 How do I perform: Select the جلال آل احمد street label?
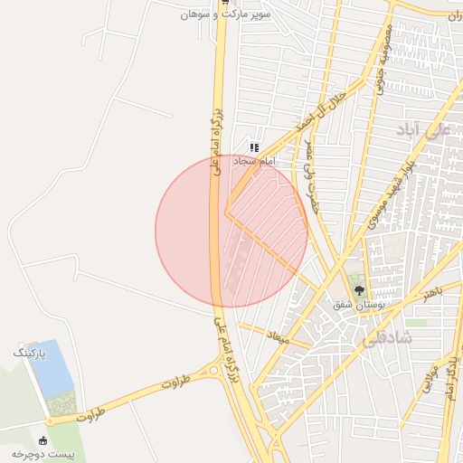[321, 111]
